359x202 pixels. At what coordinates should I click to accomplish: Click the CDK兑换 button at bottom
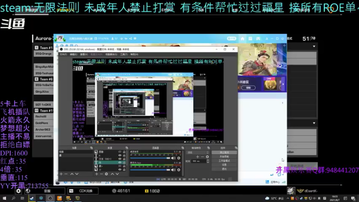pyautogui.click(x=83, y=191)
